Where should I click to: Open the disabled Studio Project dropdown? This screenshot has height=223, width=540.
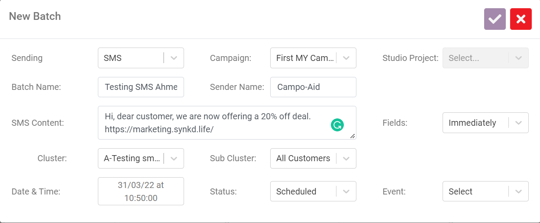click(x=485, y=58)
